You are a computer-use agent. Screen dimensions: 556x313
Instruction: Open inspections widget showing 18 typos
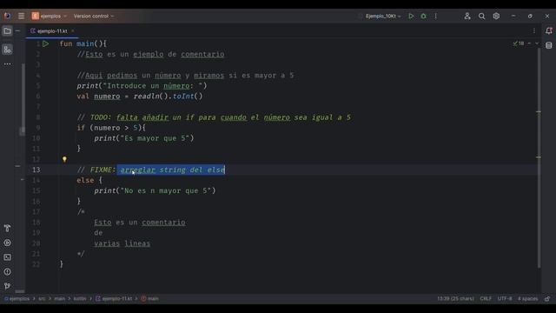519,43
